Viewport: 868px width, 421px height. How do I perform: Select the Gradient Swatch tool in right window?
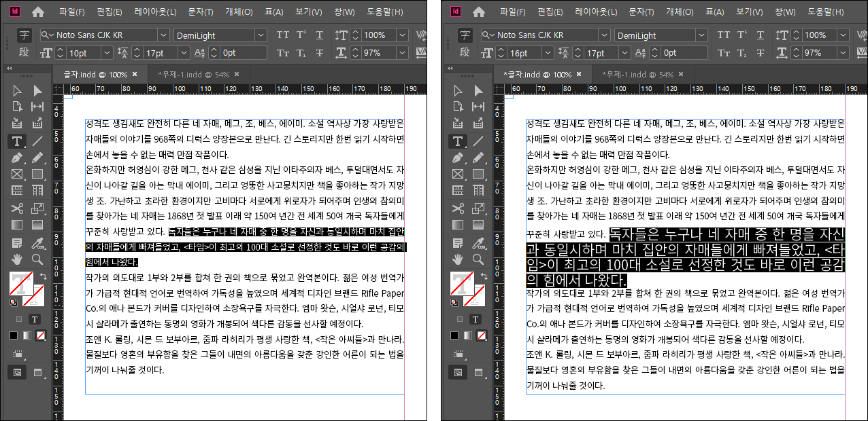tap(458, 225)
